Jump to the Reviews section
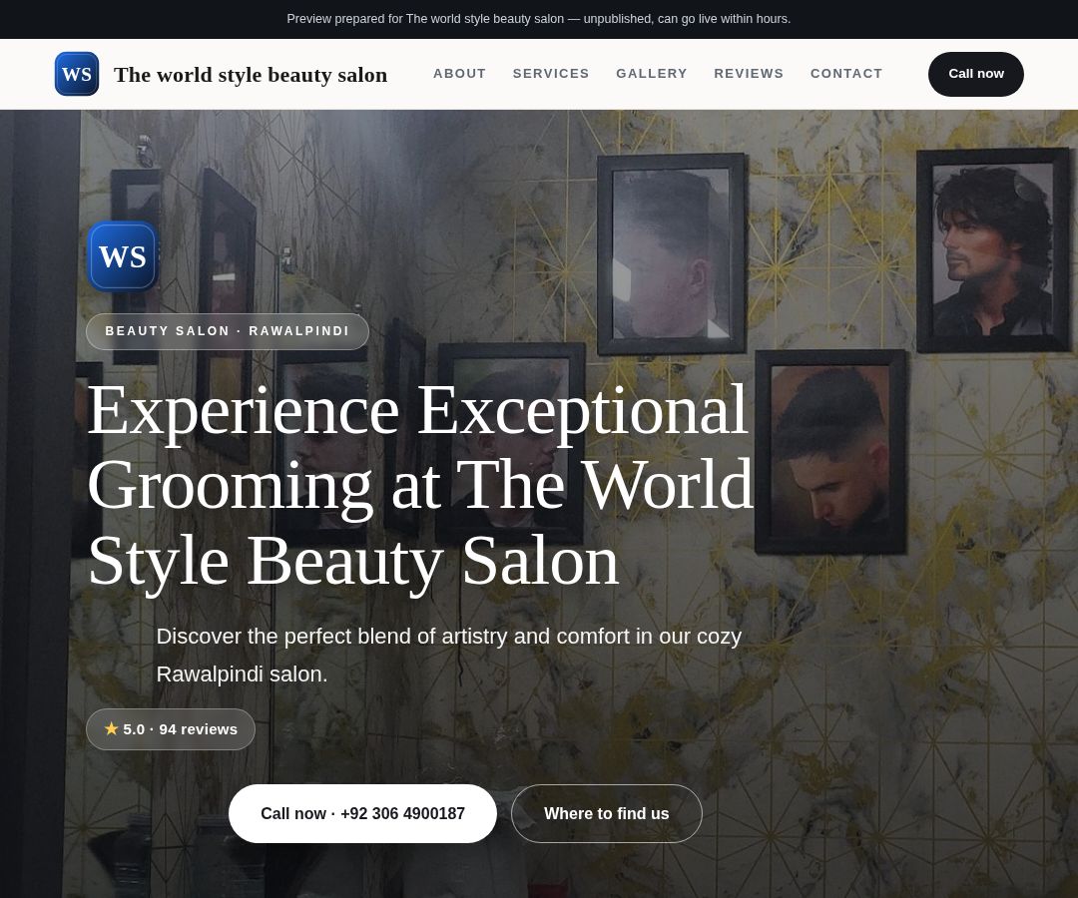Image resolution: width=1078 pixels, height=898 pixels. pos(749,74)
